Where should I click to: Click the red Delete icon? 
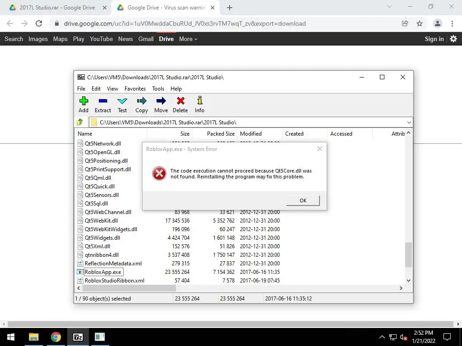pyautogui.click(x=180, y=101)
